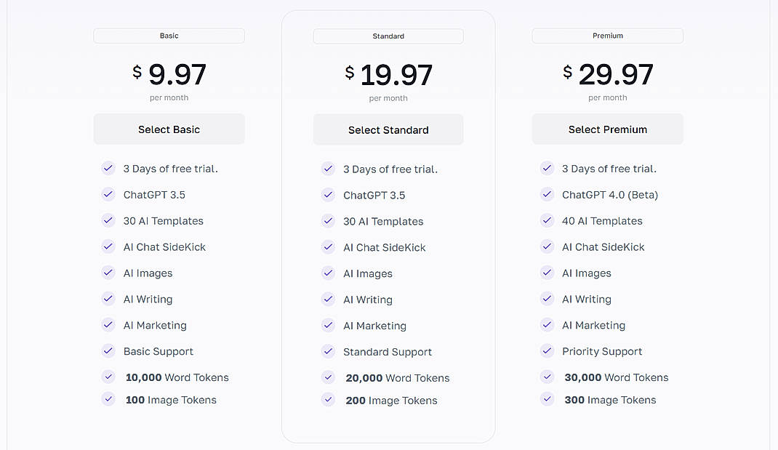Viewport: 778px width, 450px height.
Task: Click the $19.97 price label
Action: pyautogui.click(x=388, y=71)
